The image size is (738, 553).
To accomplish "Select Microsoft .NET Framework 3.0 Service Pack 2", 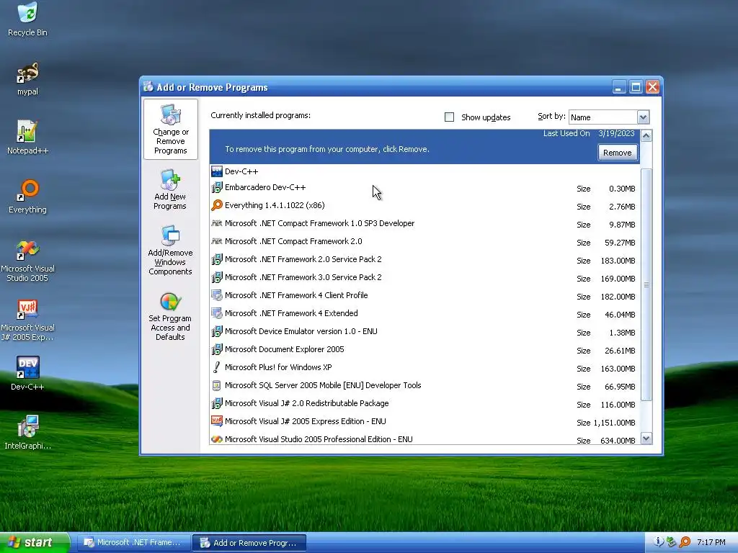I will pos(424,277).
